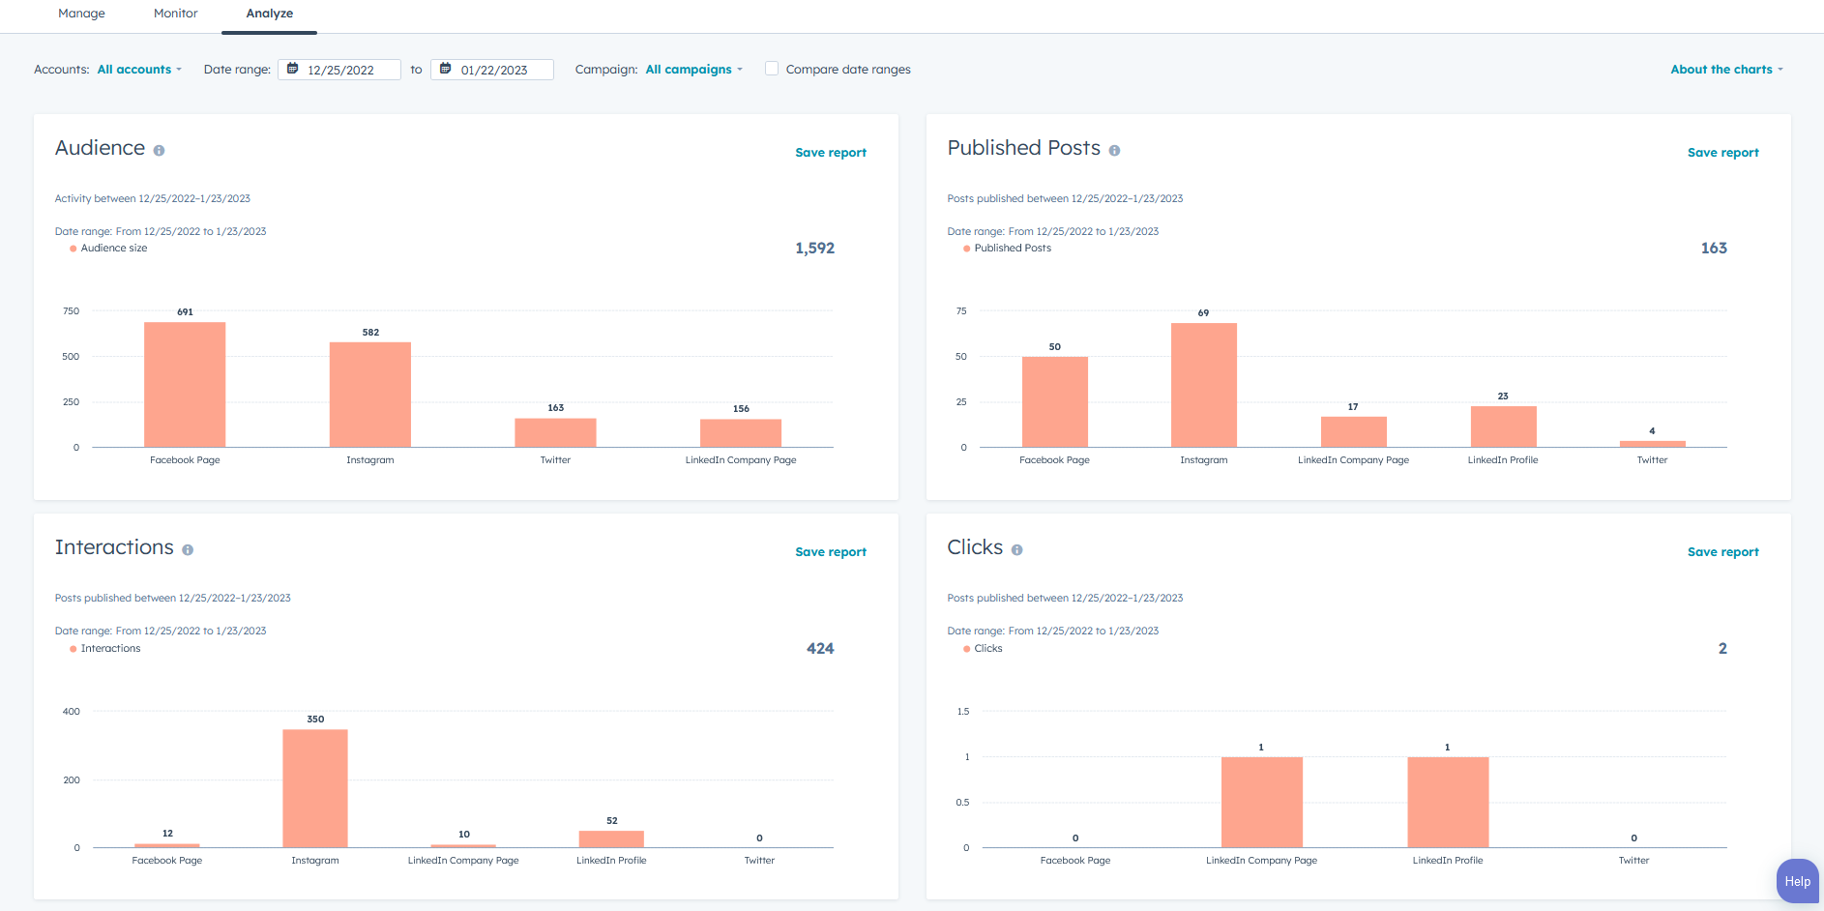Open the Interactions info icon

[x=188, y=550]
